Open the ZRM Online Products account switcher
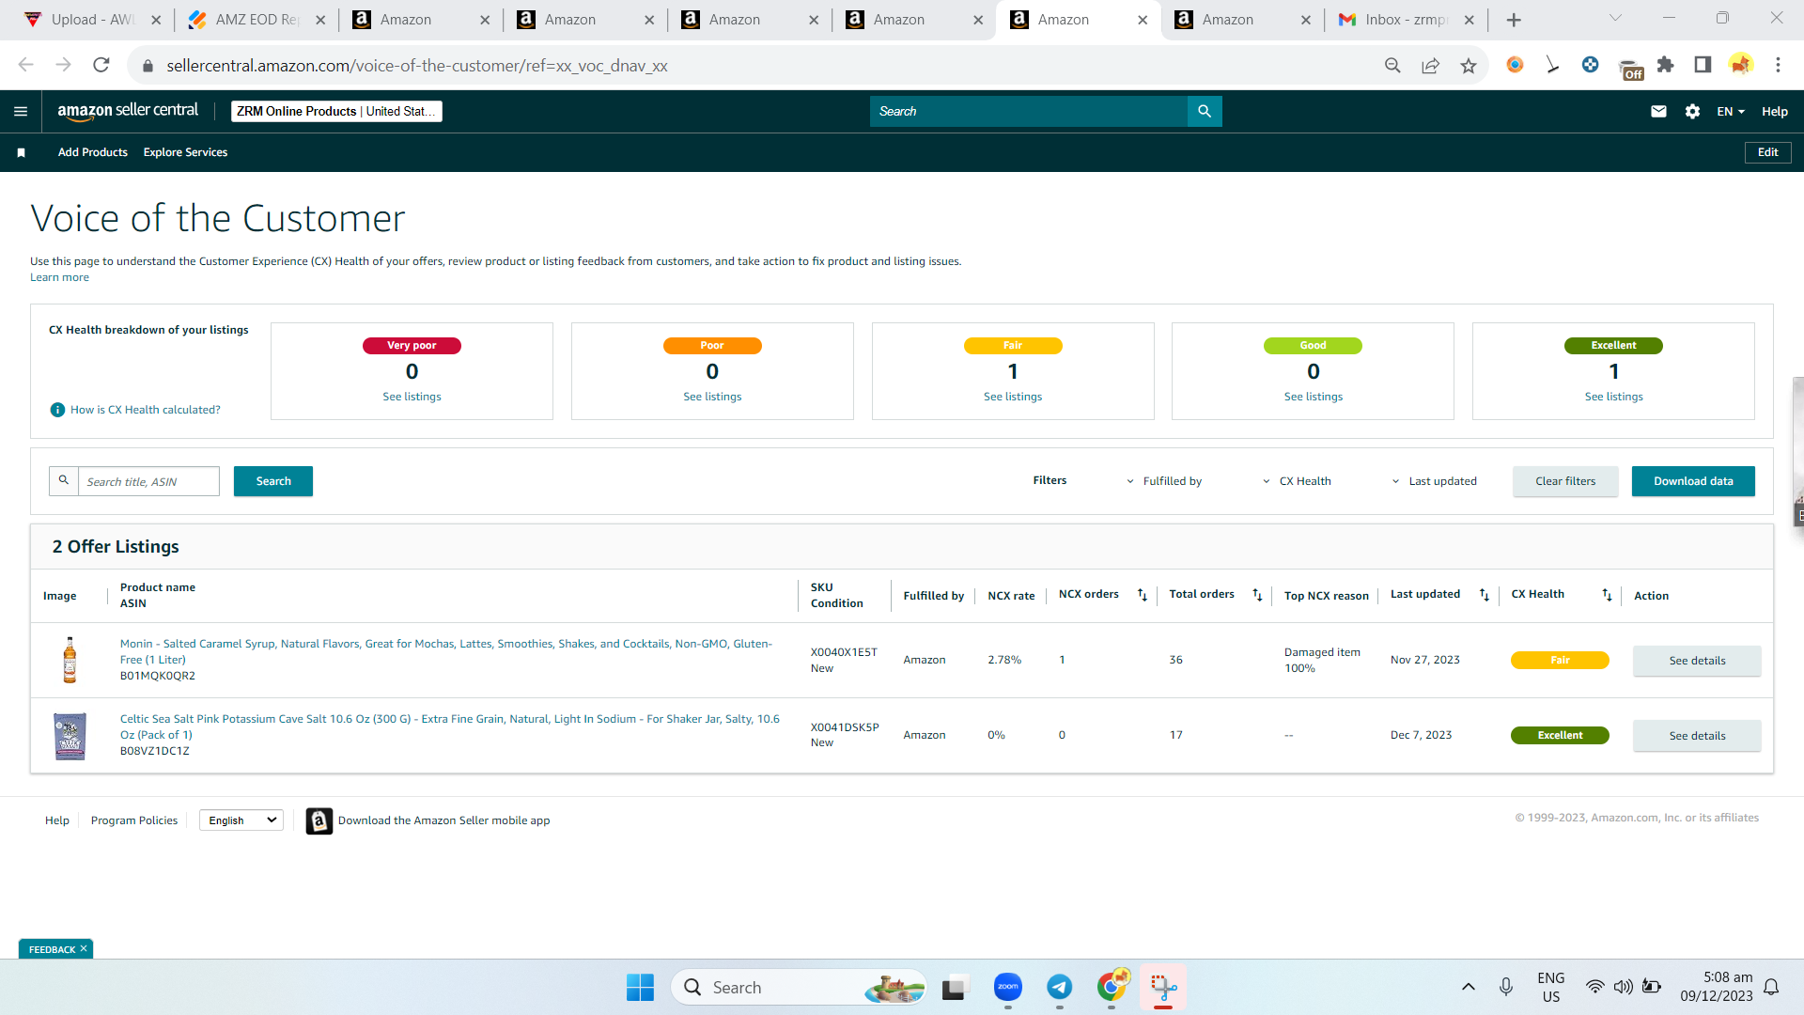This screenshot has height=1015, width=1804. (x=336, y=111)
